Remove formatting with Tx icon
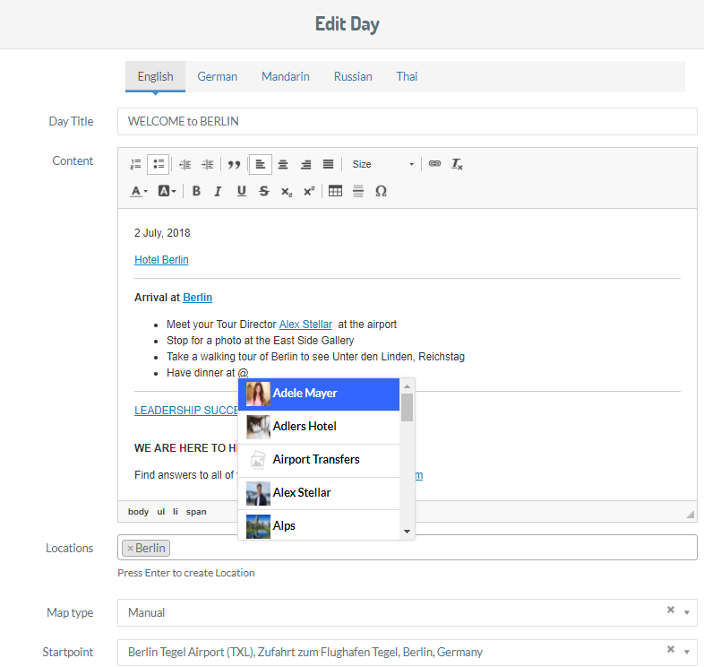Viewport: 704px width, 667px height. point(457,164)
